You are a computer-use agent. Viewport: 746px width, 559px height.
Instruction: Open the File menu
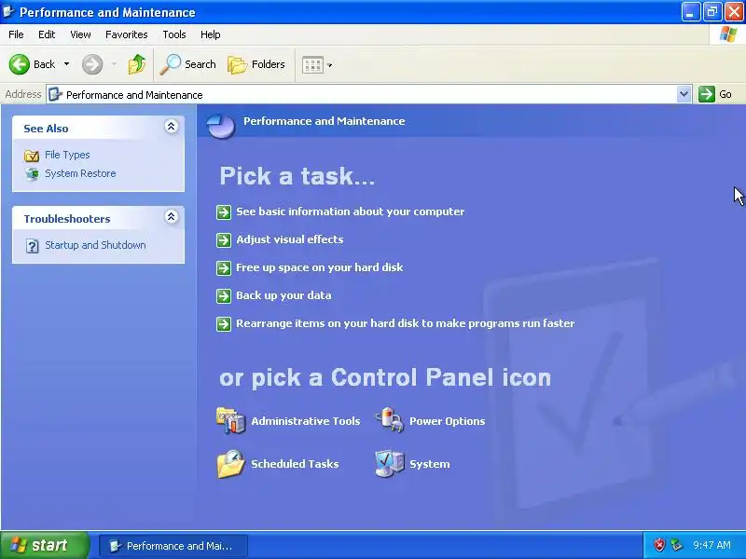click(x=16, y=34)
